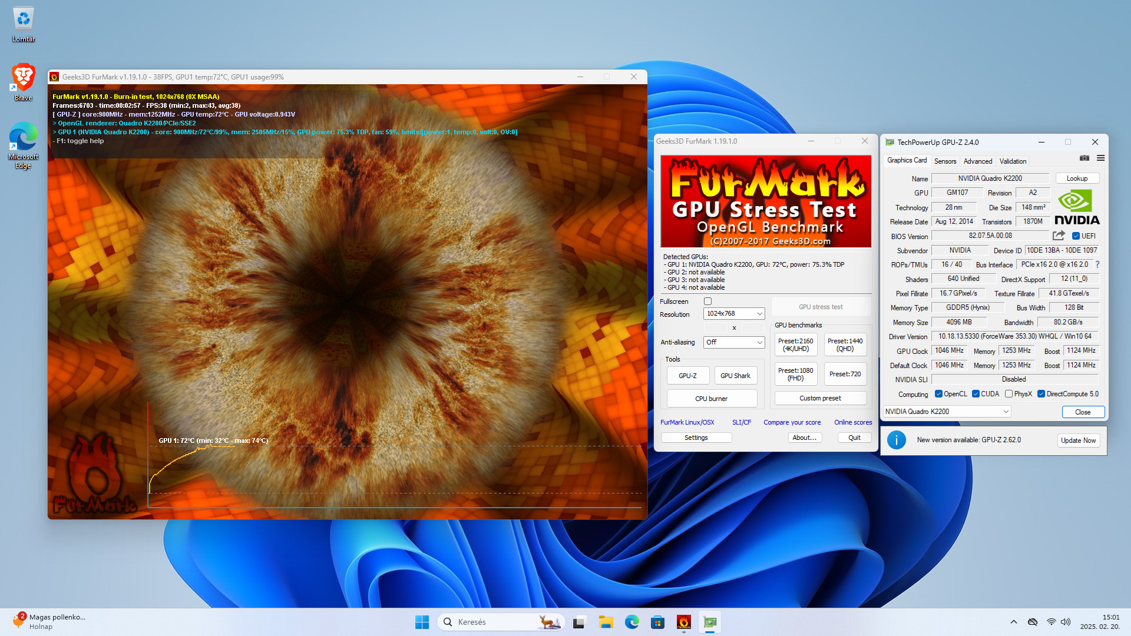
Task: Click the taskbar Keresés search box
Action: pos(501,622)
